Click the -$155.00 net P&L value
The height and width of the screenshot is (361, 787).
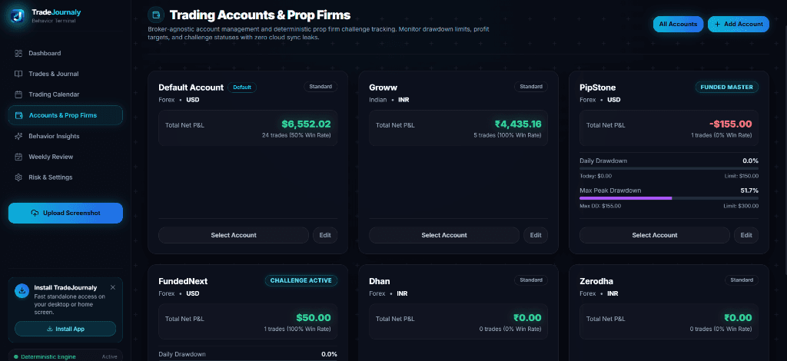(x=730, y=124)
